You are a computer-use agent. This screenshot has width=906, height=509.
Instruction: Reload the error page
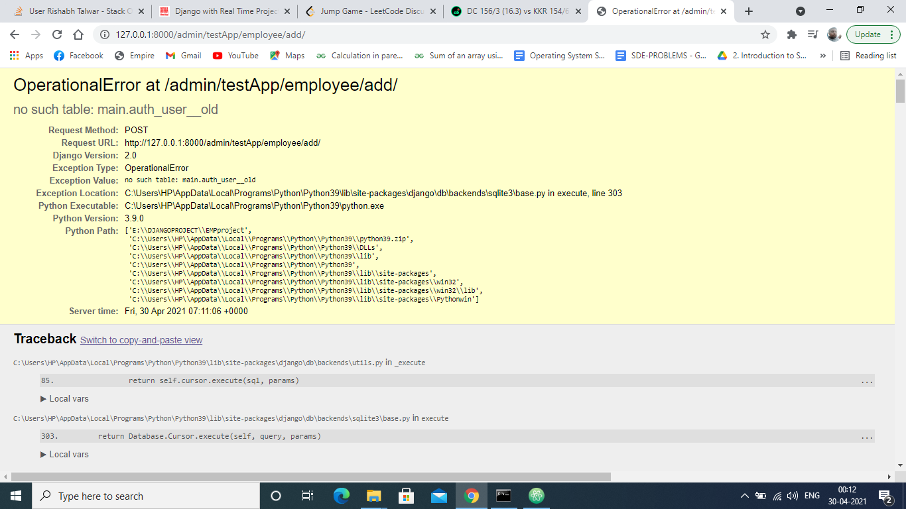[57, 34]
